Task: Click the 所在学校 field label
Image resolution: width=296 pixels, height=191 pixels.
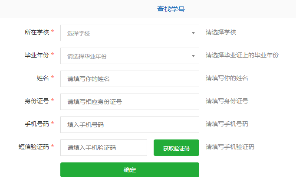Action: pyautogui.click(x=36, y=32)
